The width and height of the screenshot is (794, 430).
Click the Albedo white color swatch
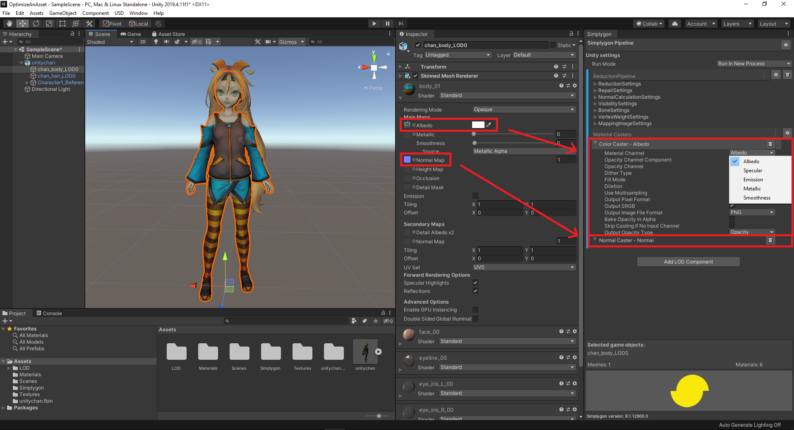pyautogui.click(x=478, y=125)
